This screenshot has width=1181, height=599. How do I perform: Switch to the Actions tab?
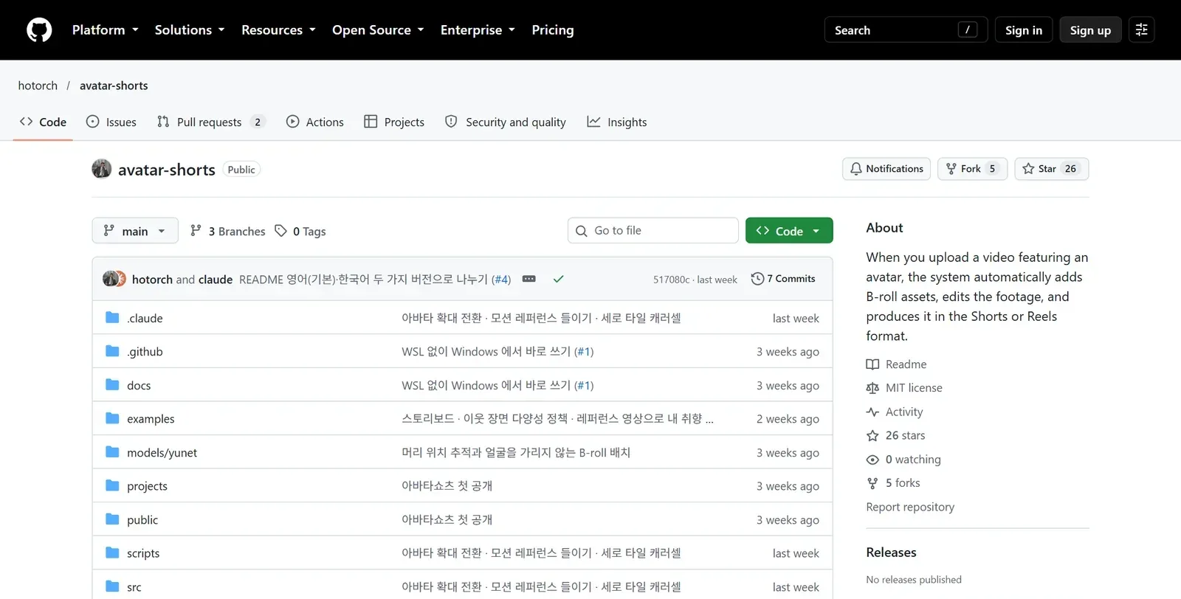pyautogui.click(x=315, y=122)
